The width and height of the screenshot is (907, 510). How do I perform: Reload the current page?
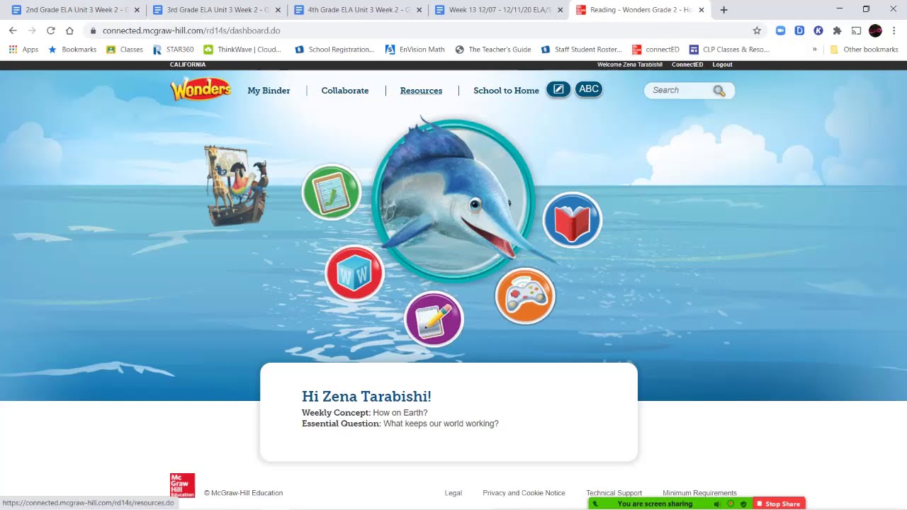[50, 30]
